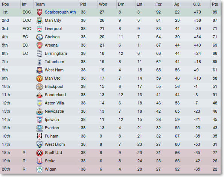Click the Man City club badge
This screenshot has height=177, width=224.
(x=40, y=21)
